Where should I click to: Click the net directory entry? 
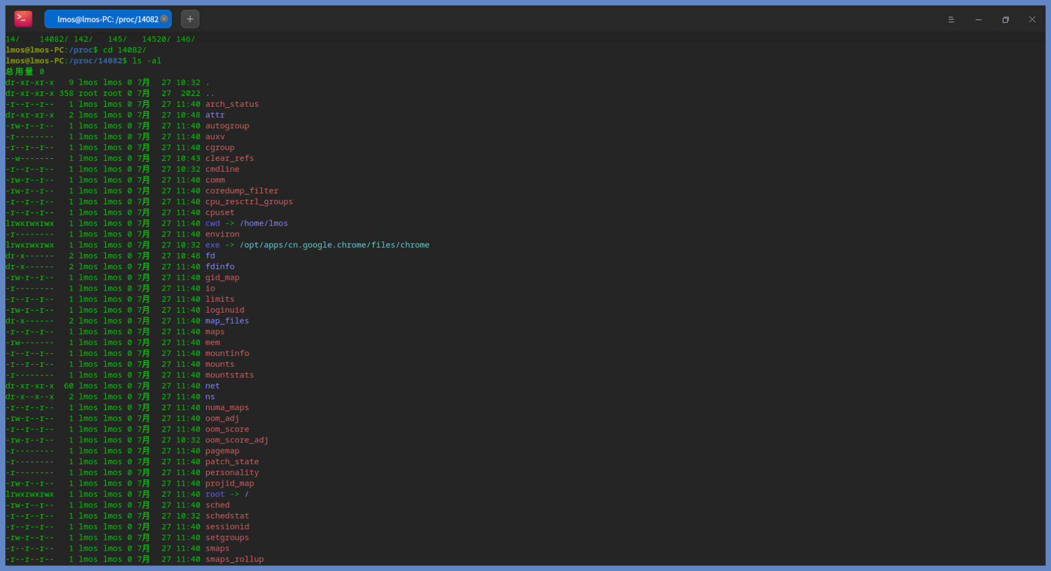point(212,386)
